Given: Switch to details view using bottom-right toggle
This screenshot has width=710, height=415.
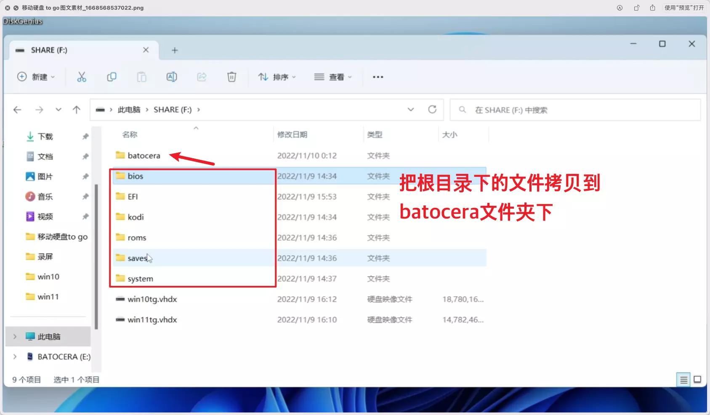Looking at the screenshot, I should coord(683,379).
